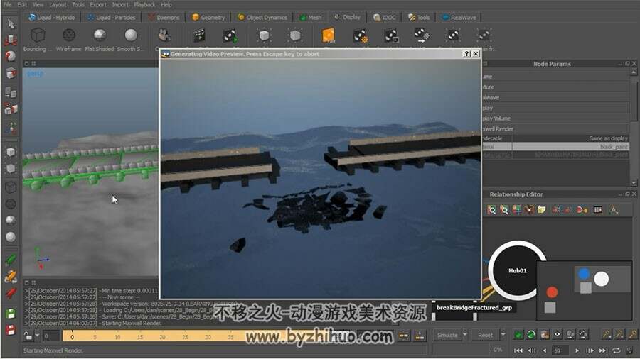Viewport: 640px width, 359px height.
Task: Open the Layout menu
Action: (58, 4)
